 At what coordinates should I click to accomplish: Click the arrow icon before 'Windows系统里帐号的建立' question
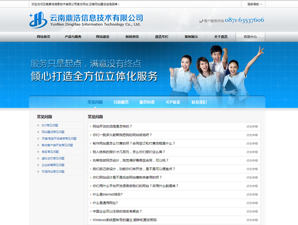coord(90,220)
